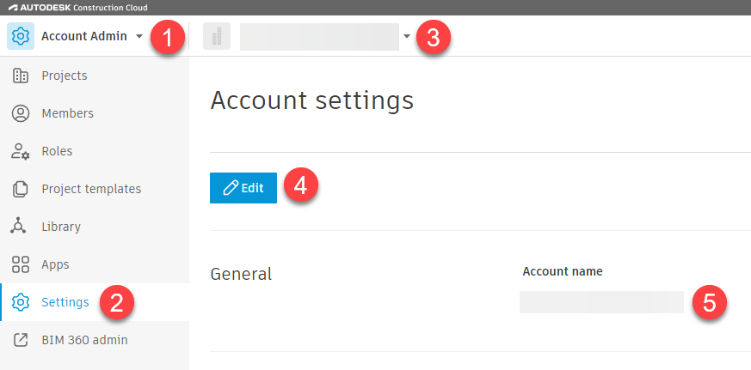Click the blurred account name selector box
Viewport: 751px width, 370px height.
(319, 37)
